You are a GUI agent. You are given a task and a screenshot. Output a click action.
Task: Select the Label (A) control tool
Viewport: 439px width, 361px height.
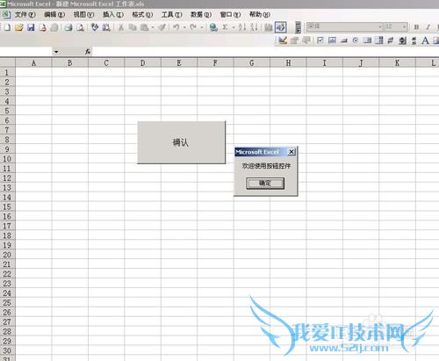tap(425, 40)
